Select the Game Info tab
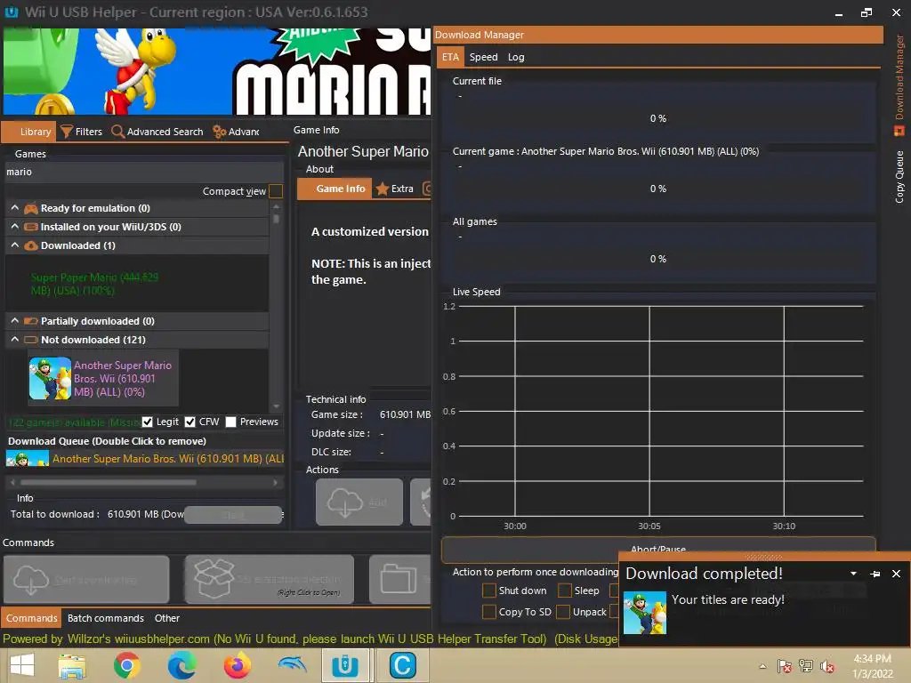This screenshot has width=911, height=683. (x=335, y=189)
